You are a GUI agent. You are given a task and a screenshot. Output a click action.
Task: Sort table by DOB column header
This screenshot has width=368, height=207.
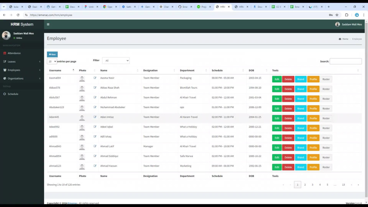pyautogui.click(x=258, y=70)
